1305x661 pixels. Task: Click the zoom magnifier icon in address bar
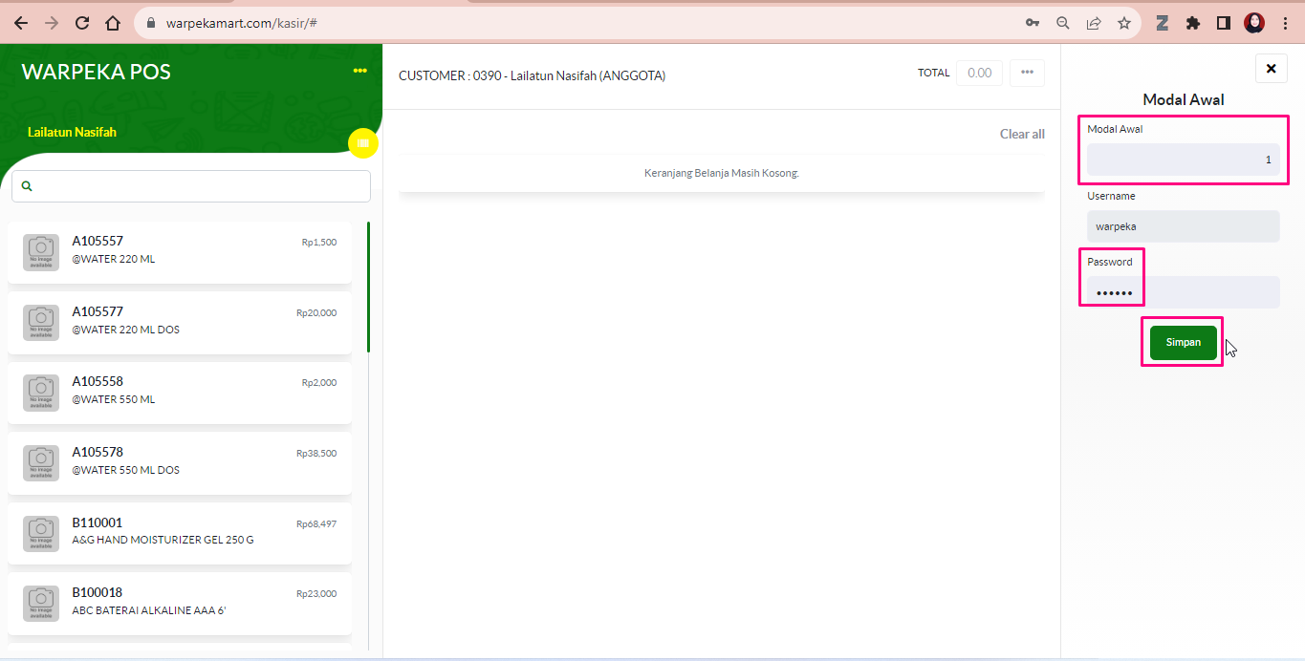pos(1063,23)
